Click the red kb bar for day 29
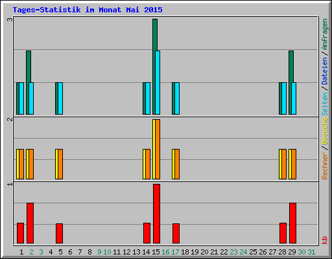Image resolution: width=332 pixels, height=259 pixels. pyautogui.click(x=292, y=223)
